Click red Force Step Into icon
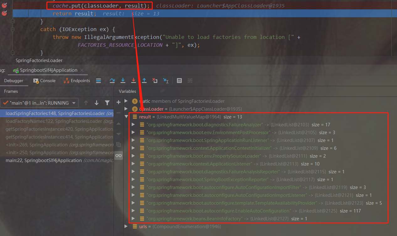 [134, 81]
